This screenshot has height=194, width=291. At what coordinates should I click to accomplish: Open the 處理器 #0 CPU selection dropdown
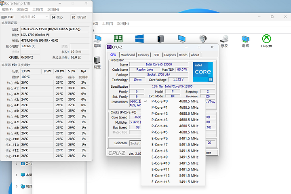click(x=35, y=17)
